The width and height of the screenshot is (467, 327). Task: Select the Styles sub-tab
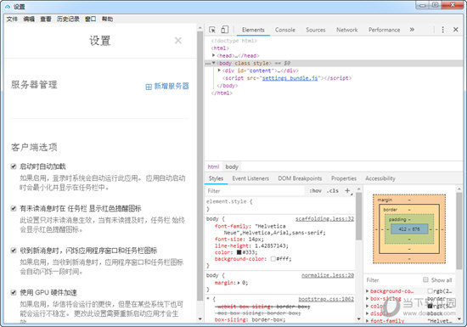tap(216, 178)
